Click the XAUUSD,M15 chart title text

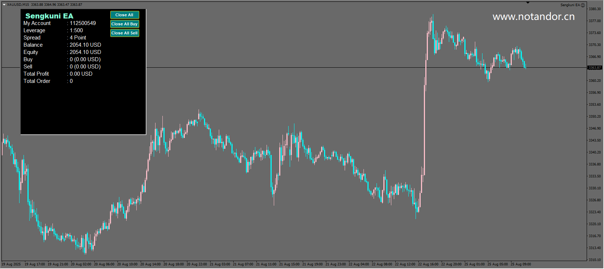[x=18, y=5]
